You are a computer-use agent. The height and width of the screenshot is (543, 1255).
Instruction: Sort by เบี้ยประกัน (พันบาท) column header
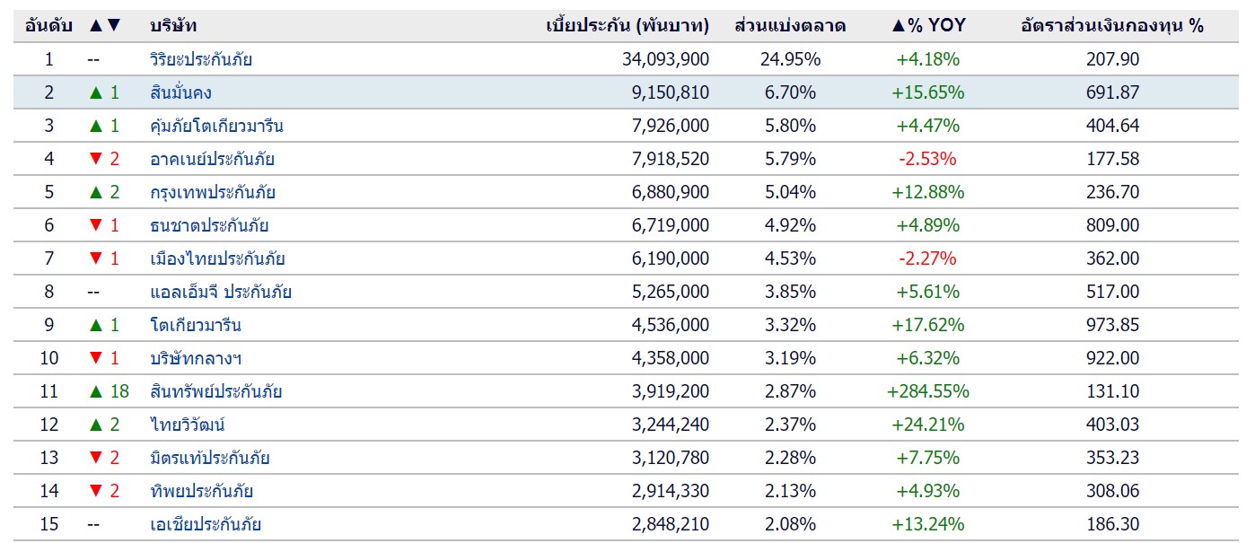[627, 26]
